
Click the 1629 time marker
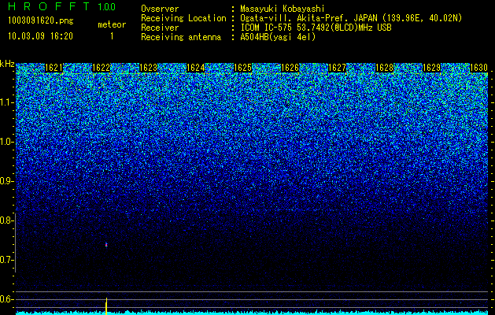click(x=431, y=68)
